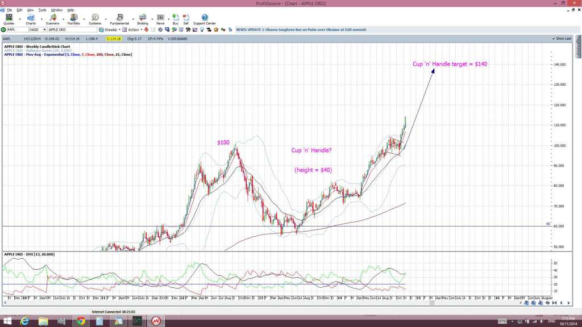Screen dimensions: 582x327
Task: Click the red down-arrow icon after Action
Action: (x=146, y=30)
